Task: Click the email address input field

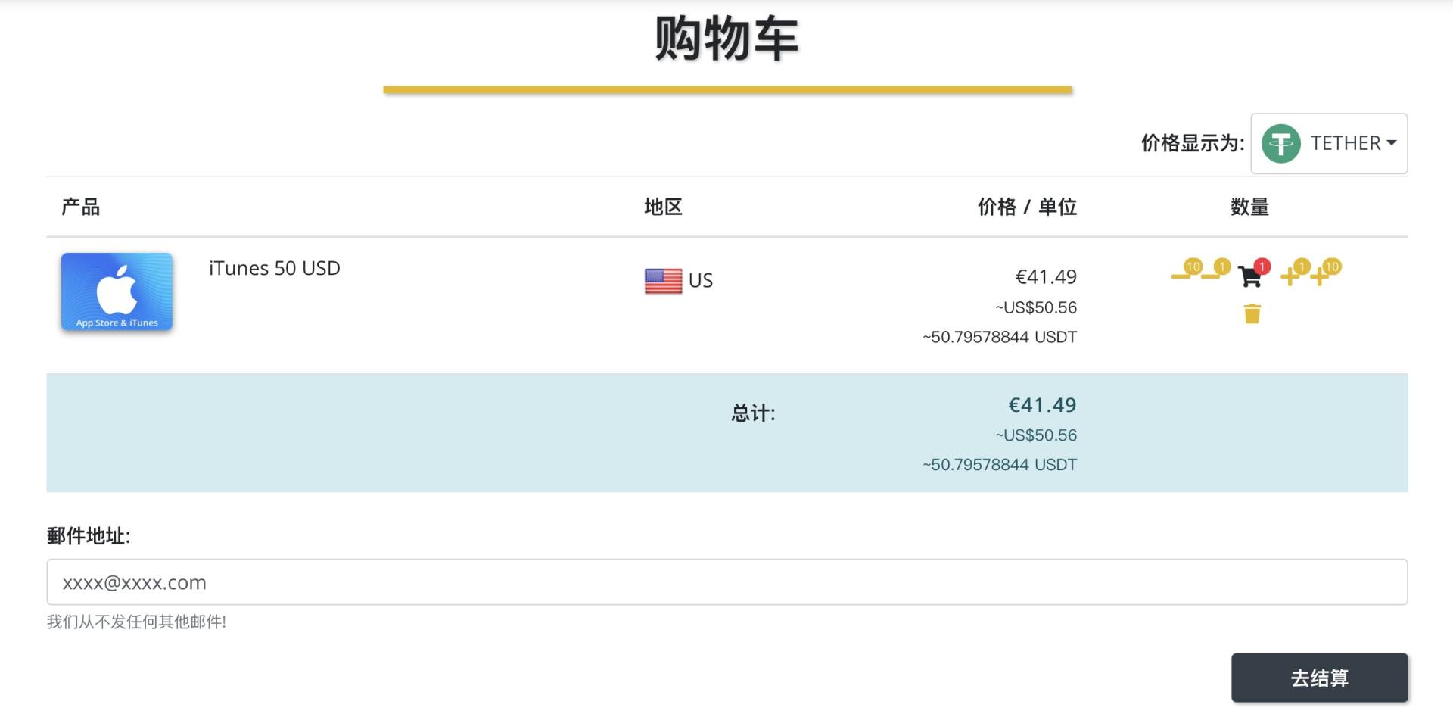Action: coord(726,582)
